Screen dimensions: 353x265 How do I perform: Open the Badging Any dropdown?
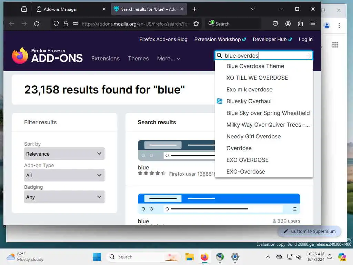coord(64,197)
